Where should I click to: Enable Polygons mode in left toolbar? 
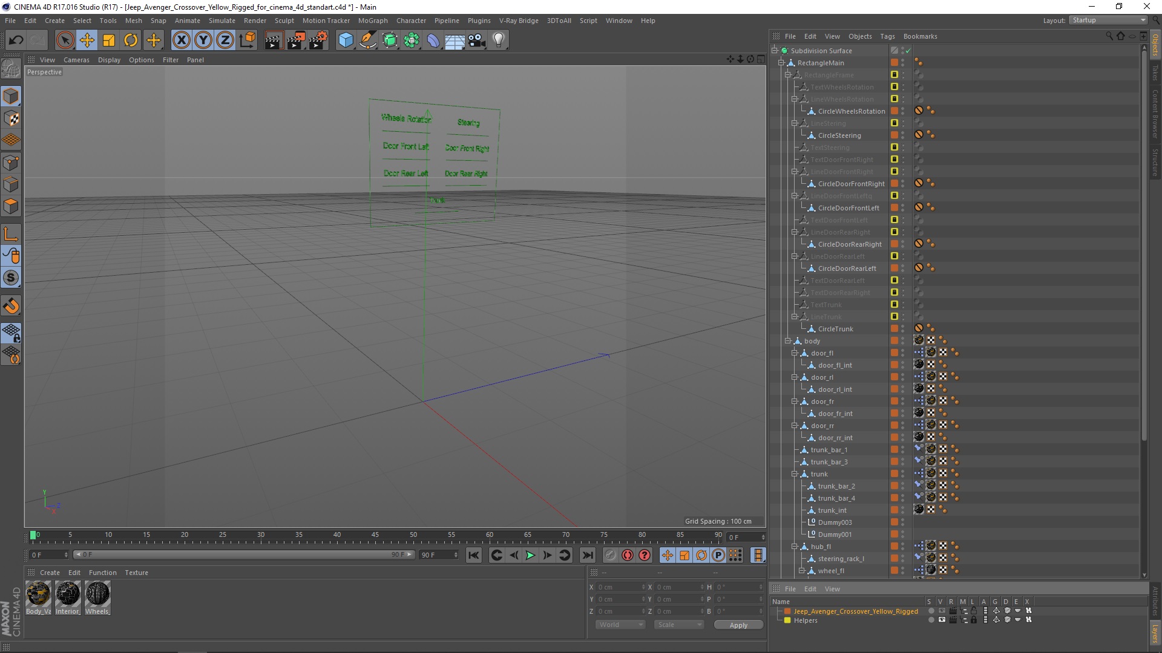(x=11, y=206)
